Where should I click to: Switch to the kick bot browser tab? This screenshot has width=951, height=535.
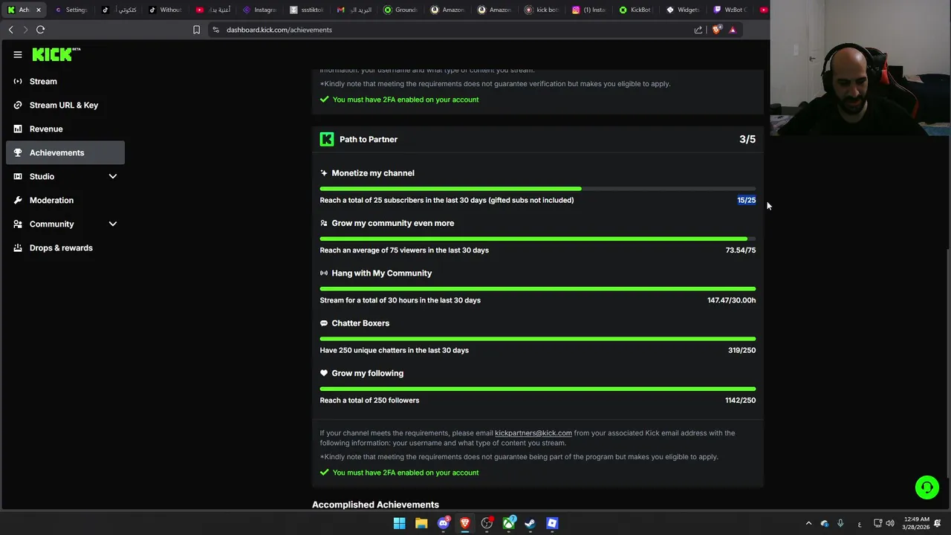[x=542, y=10]
